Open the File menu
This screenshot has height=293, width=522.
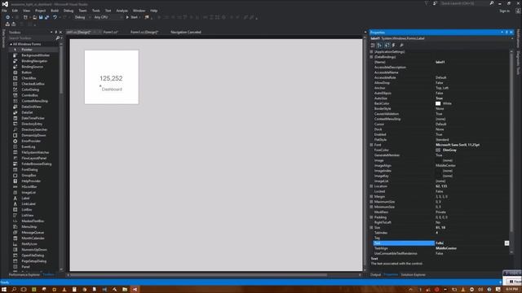click(4, 11)
